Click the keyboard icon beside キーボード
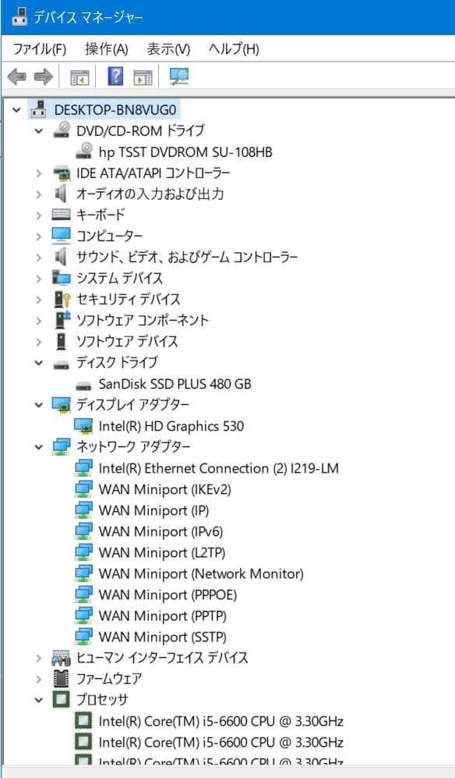 pos(62,215)
